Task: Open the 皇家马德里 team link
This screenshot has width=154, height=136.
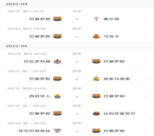Action: (117, 79)
